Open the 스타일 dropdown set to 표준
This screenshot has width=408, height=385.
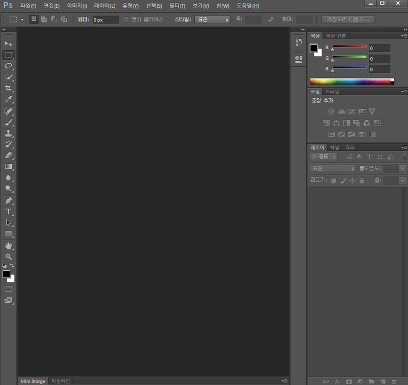click(x=212, y=19)
